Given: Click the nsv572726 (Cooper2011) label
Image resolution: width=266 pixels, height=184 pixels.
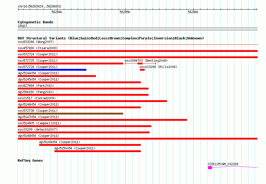Looking at the screenshot, I should [38, 67].
